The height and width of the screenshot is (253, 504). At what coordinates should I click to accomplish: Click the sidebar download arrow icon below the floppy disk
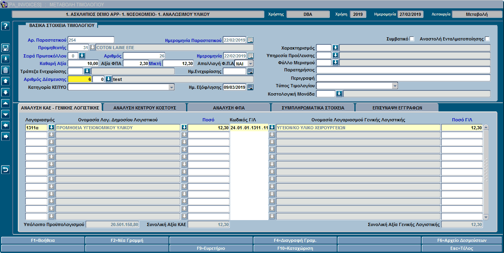(x=6, y=59)
